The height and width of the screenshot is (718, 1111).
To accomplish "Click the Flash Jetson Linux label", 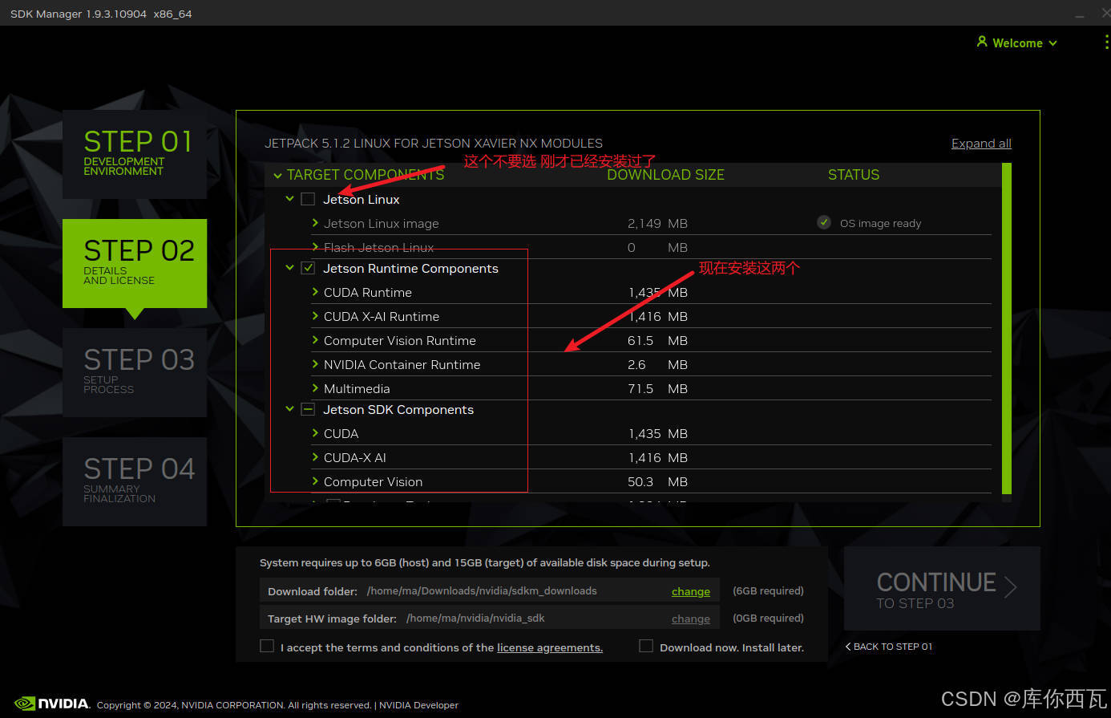I will tap(379, 248).
